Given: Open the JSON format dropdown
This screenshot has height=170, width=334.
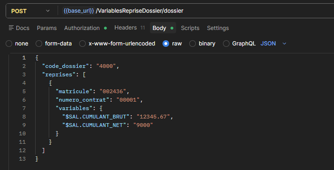Looking at the screenshot, I should [x=273, y=44].
